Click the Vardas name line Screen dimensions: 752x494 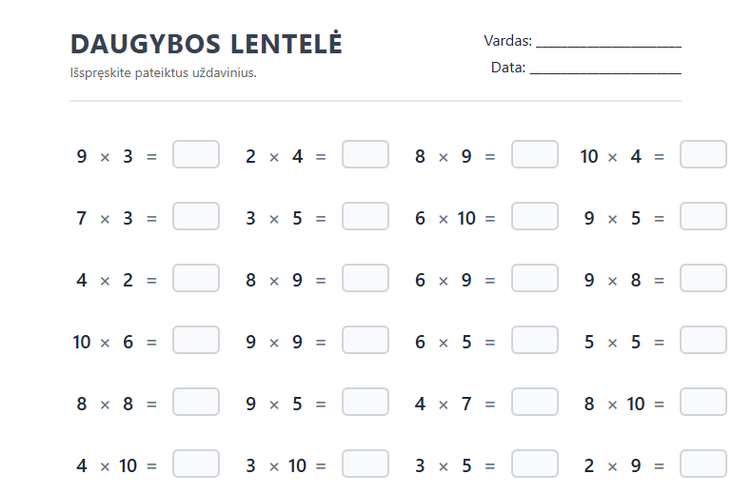(608, 41)
